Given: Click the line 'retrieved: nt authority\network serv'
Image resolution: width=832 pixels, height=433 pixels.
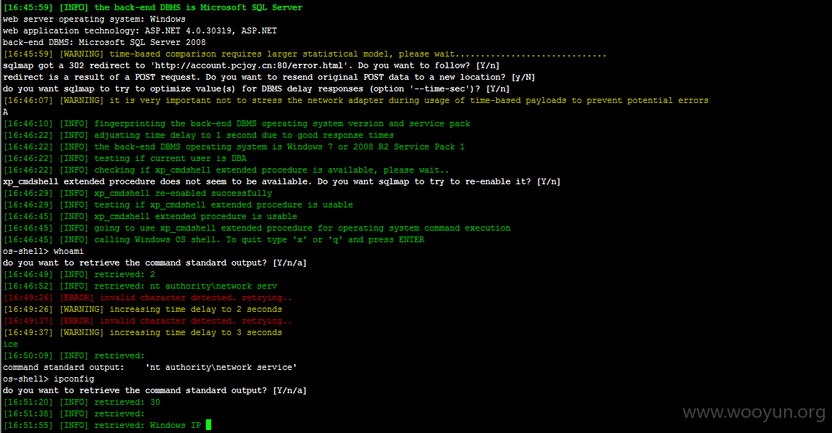Looking at the screenshot, I should coord(140,286).
